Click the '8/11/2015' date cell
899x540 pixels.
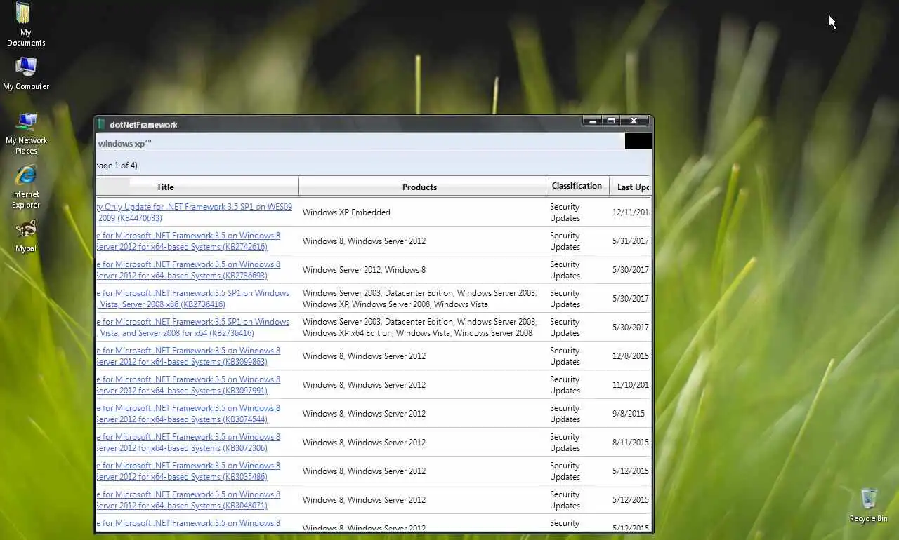point(630,443)
